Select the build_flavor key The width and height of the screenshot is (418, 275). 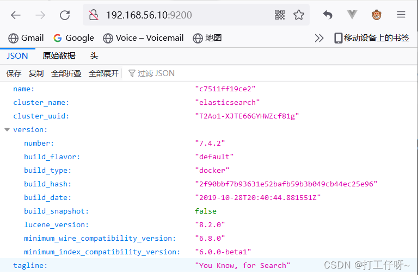point(52,157)
